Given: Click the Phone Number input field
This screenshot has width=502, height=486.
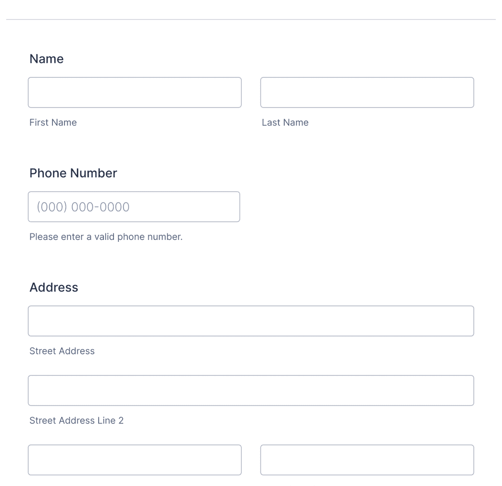Looking at the screenshot, I should coord(134,207).
